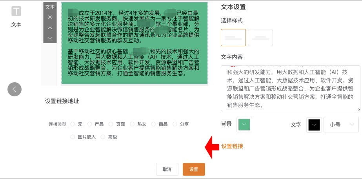
Task: Select the second text style thumbnail
Action: 260,38
